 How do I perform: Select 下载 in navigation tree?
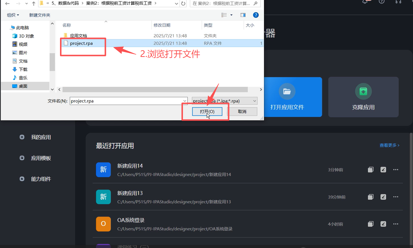click(20, 69)
